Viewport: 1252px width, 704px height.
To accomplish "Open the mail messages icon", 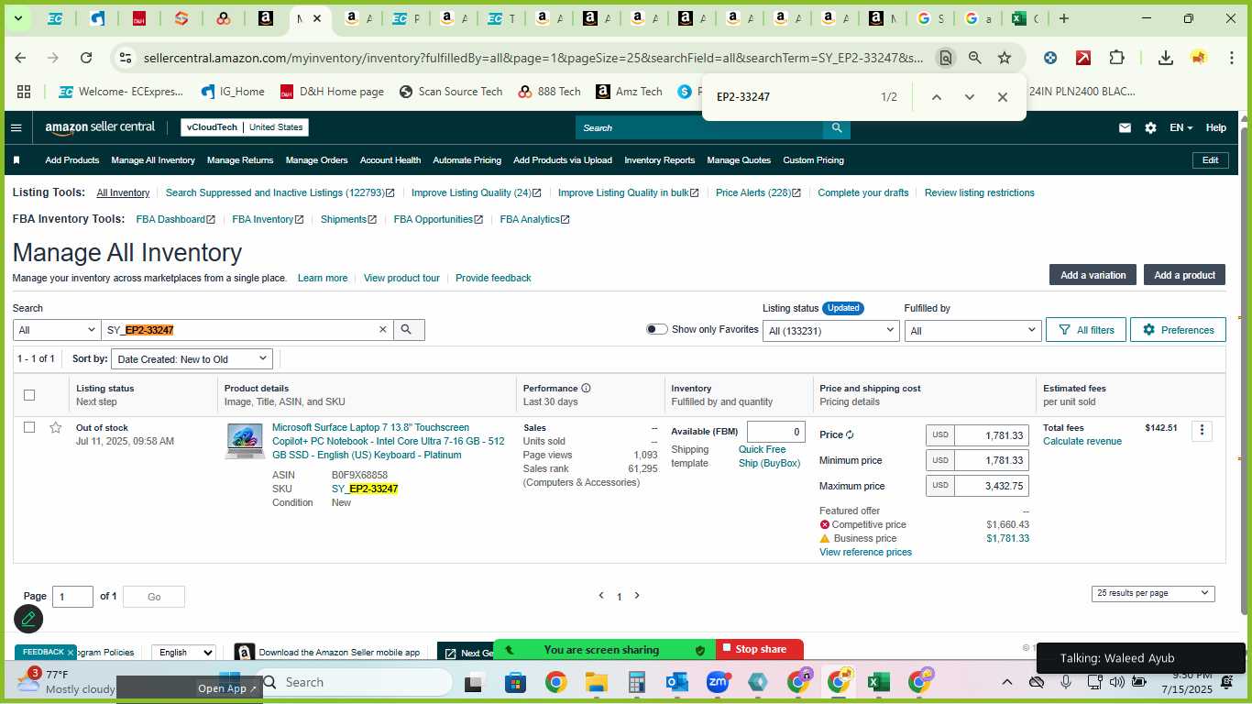I will pyautogui.click(x=1125, y=127).
